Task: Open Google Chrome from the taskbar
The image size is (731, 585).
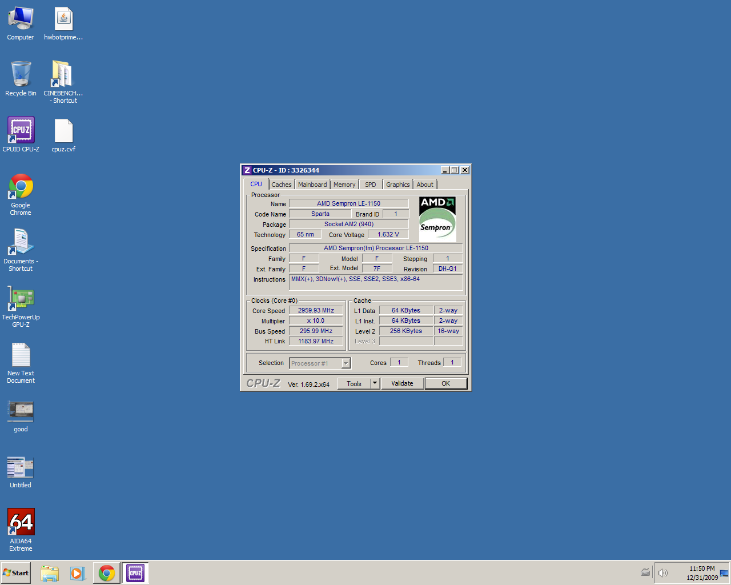Action: pyautogui.click(x=107, y=573)
